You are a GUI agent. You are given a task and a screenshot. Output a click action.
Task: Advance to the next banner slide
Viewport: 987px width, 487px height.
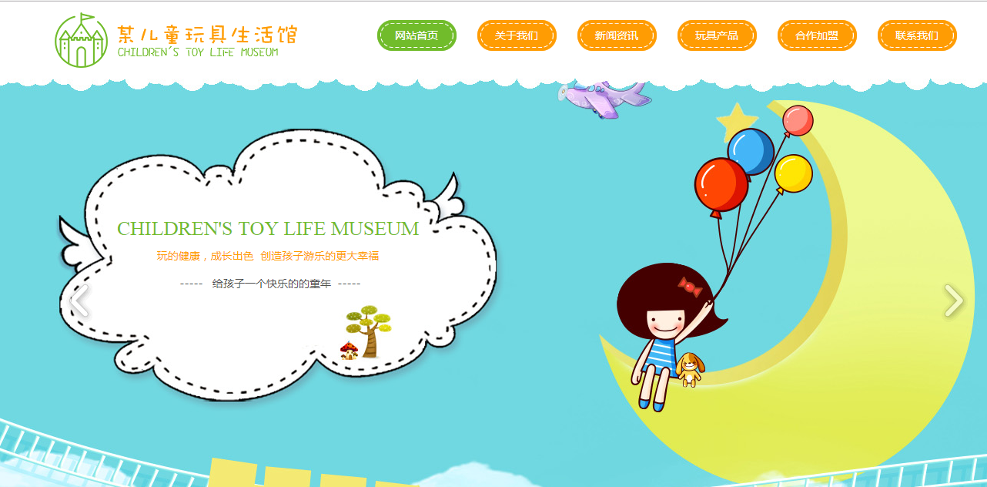[x=953, y=301]
